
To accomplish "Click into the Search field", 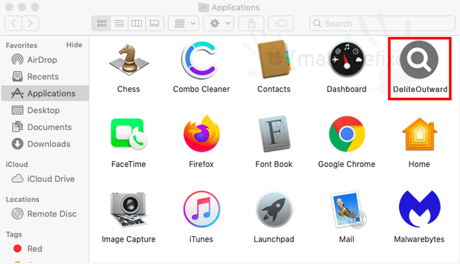I will [x=382, y=23].
